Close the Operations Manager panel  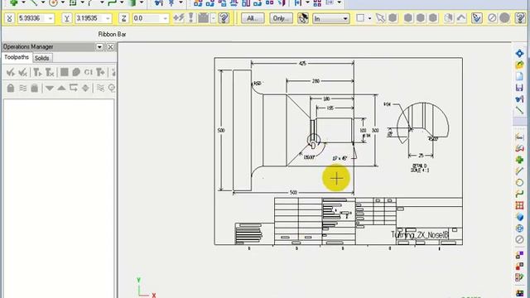coord(110,47)
